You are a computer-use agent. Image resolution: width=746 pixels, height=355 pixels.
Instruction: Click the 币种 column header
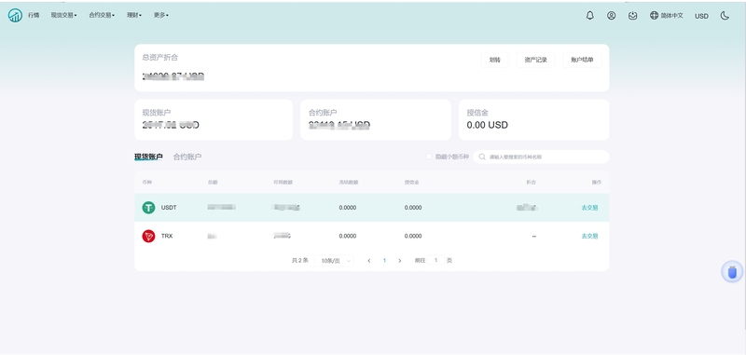point(147,183)
